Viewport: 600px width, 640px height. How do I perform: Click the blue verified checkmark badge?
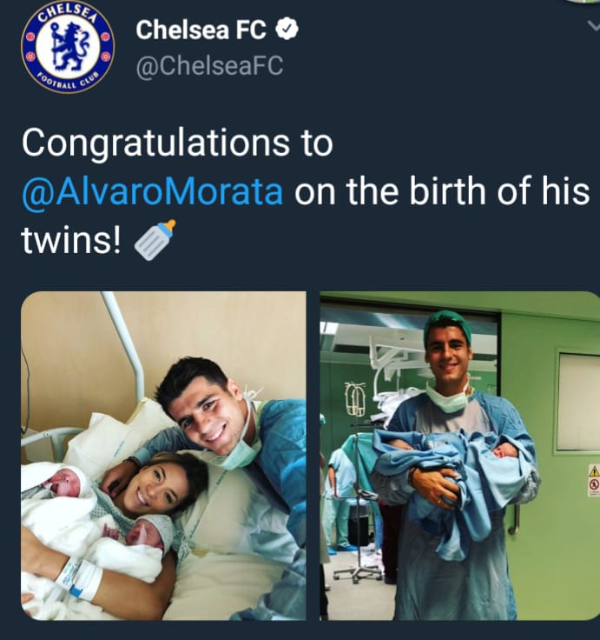point(287,30)
